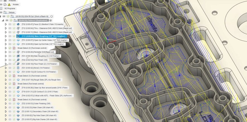This screenshot has height=122, width=247.
Task: Click the contour icon beside 2D Contour3 (3)
Action: 18,91
